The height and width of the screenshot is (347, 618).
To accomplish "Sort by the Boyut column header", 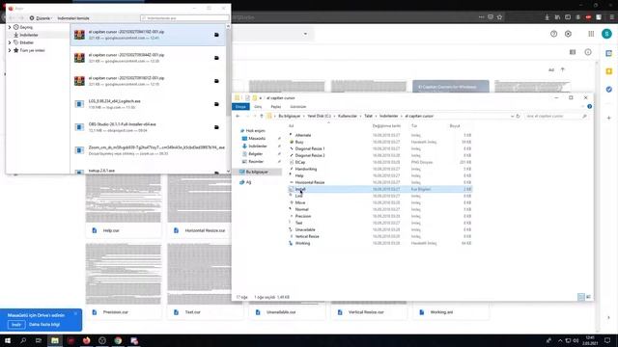I will tap(455, 126).
